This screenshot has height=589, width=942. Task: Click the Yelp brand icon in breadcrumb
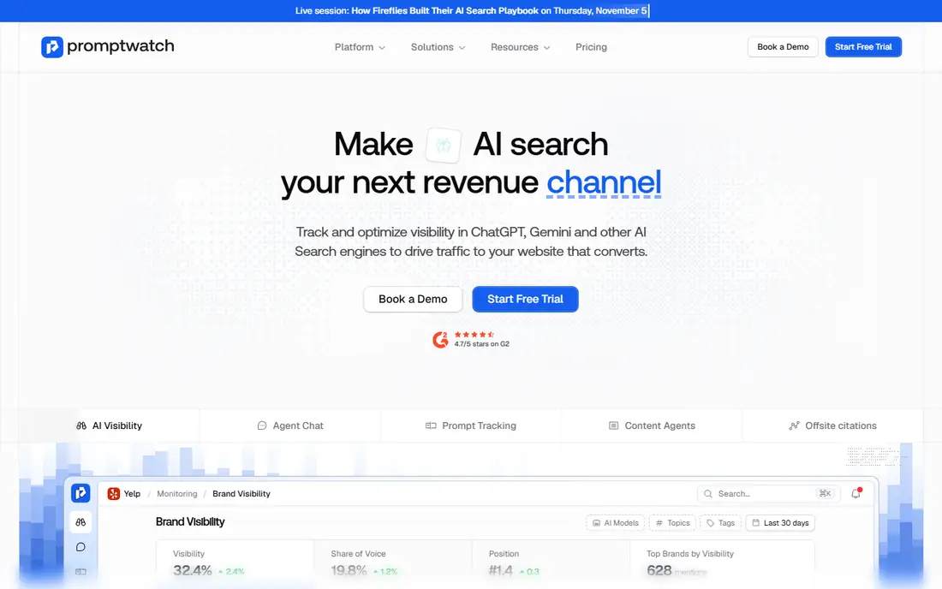[x=114, y=493]
